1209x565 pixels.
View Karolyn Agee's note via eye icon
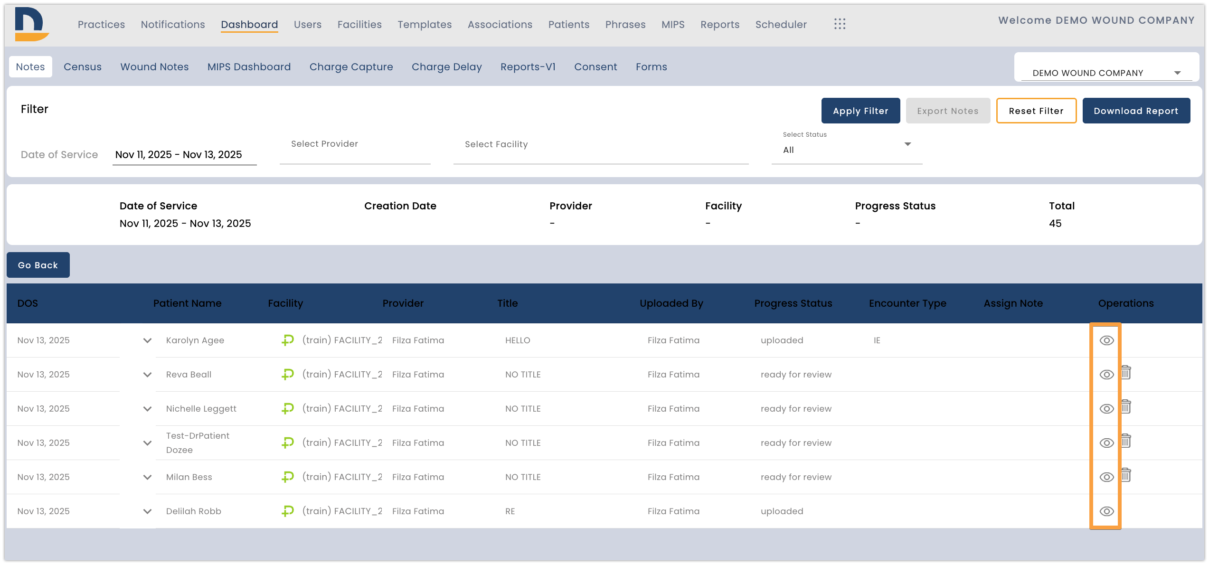tap(1106, 340)
